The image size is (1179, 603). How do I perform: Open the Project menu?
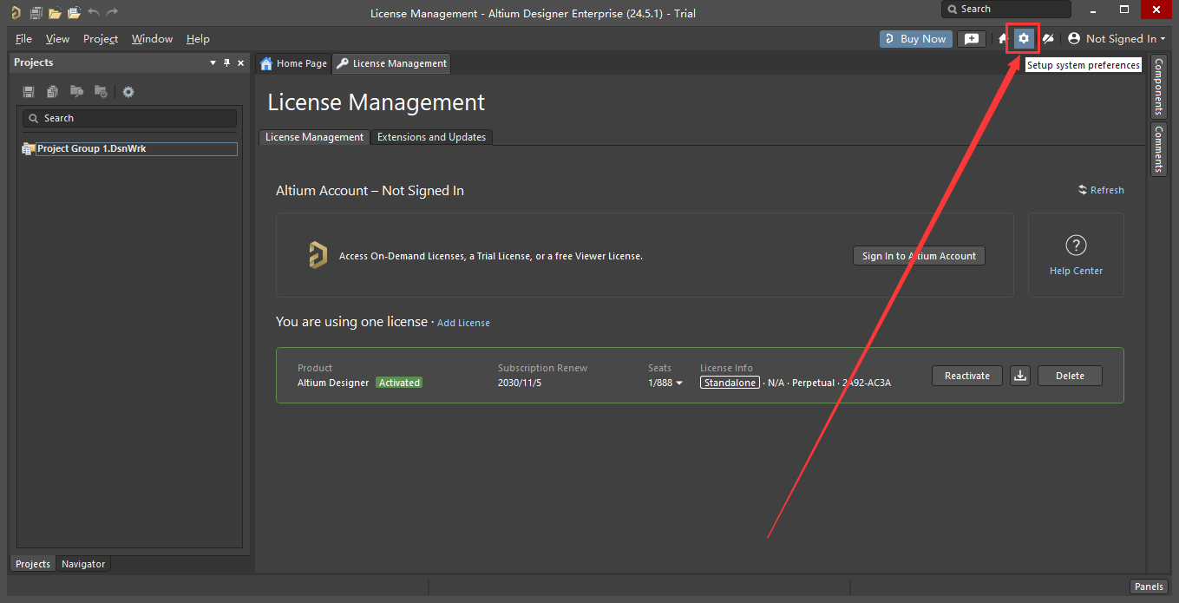[101, 38]
